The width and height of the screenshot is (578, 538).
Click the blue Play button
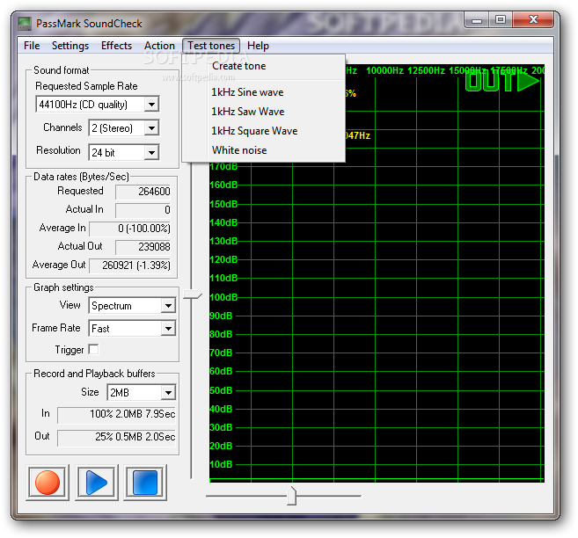pyautogui.click(x=97, y=483)
